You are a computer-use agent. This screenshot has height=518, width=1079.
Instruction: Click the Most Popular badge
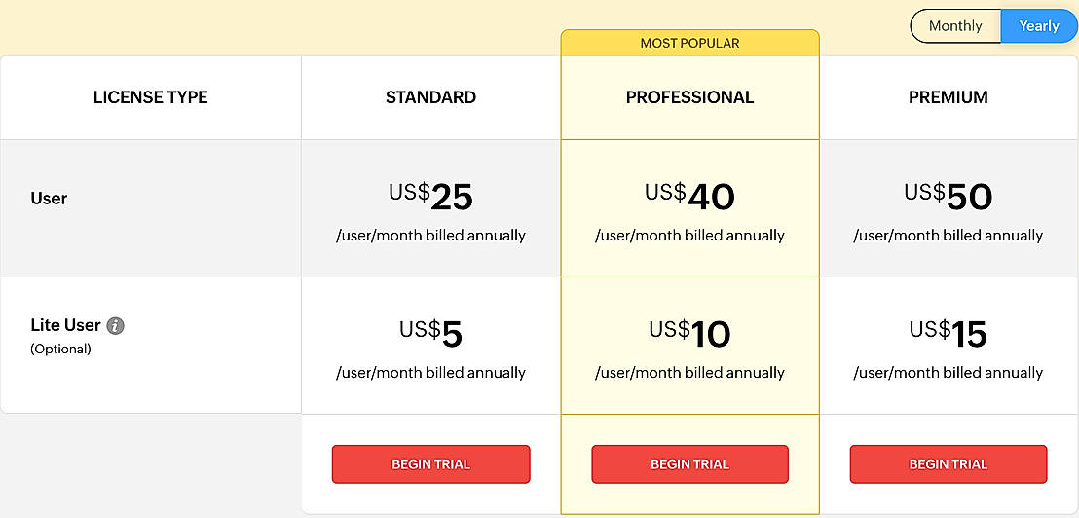point(689,43)
